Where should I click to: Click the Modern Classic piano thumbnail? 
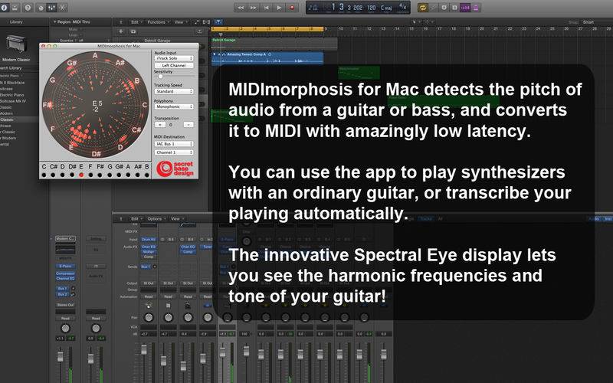16,44
